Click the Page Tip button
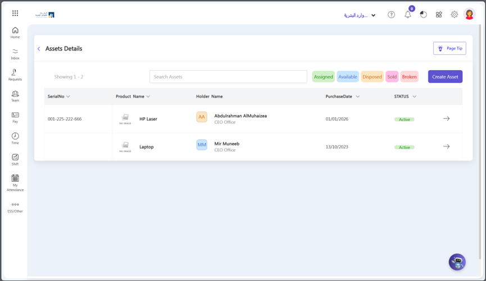Viewport: 486px width, 281px height. coord(449,48)
